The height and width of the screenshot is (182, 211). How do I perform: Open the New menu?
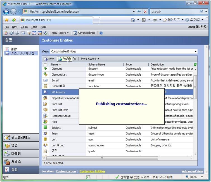[x=15, y=27]
